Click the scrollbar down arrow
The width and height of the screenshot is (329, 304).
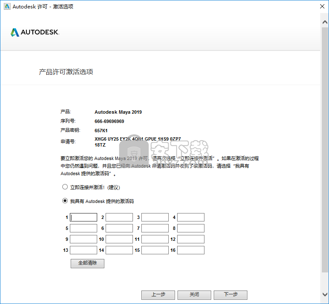tap(325, 294)
